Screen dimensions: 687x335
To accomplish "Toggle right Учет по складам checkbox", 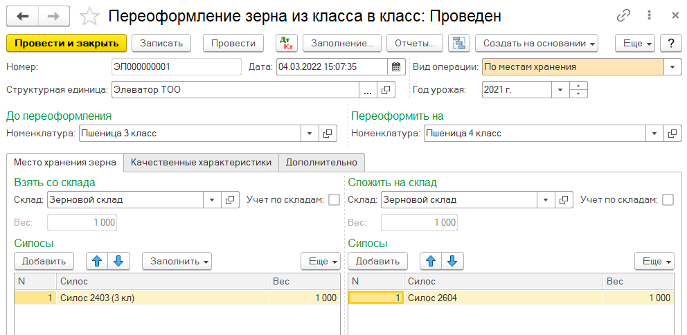I will click(x=668, y=200).
